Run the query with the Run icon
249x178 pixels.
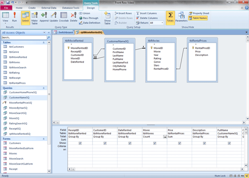[14, 17]
